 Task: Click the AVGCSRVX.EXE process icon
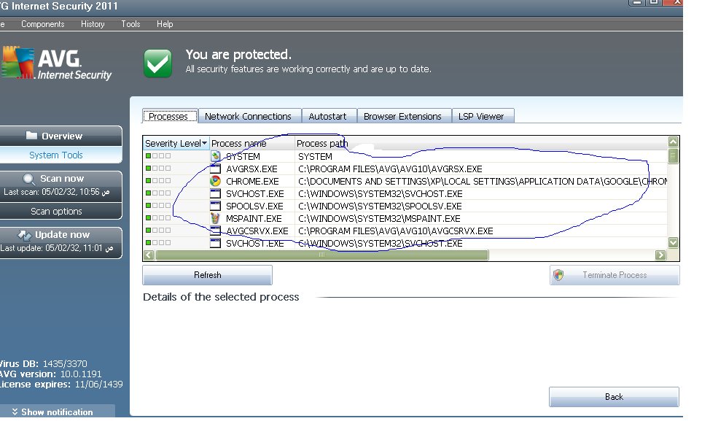coord(215,231)
